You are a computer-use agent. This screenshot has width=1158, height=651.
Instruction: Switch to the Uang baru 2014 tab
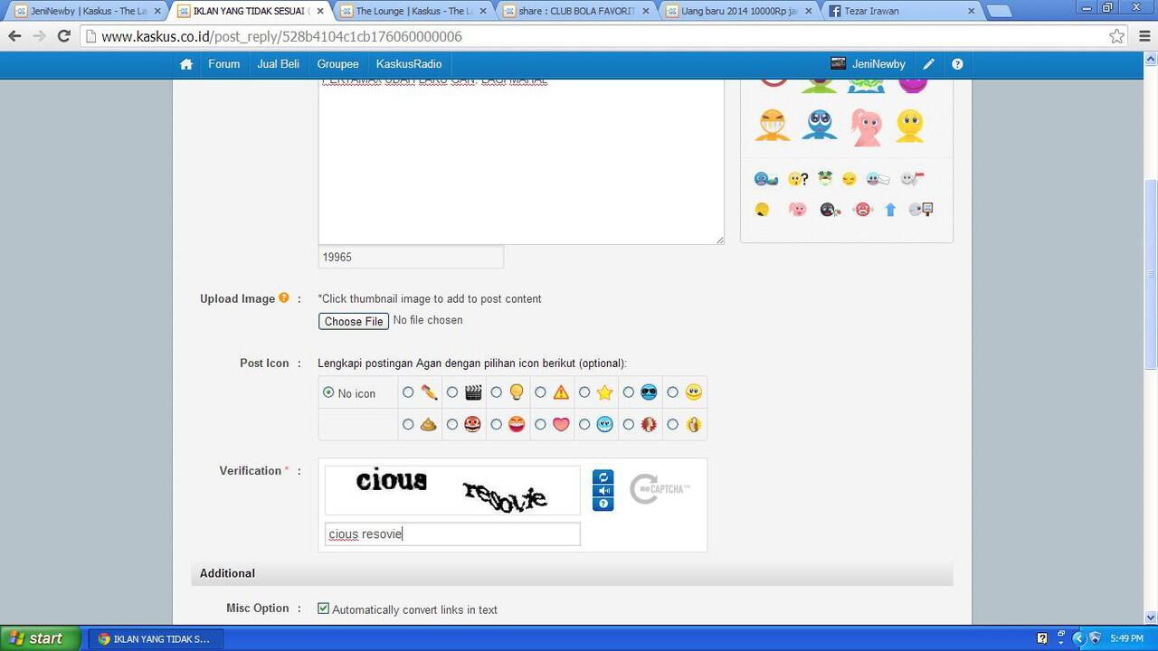click(739, 11)
